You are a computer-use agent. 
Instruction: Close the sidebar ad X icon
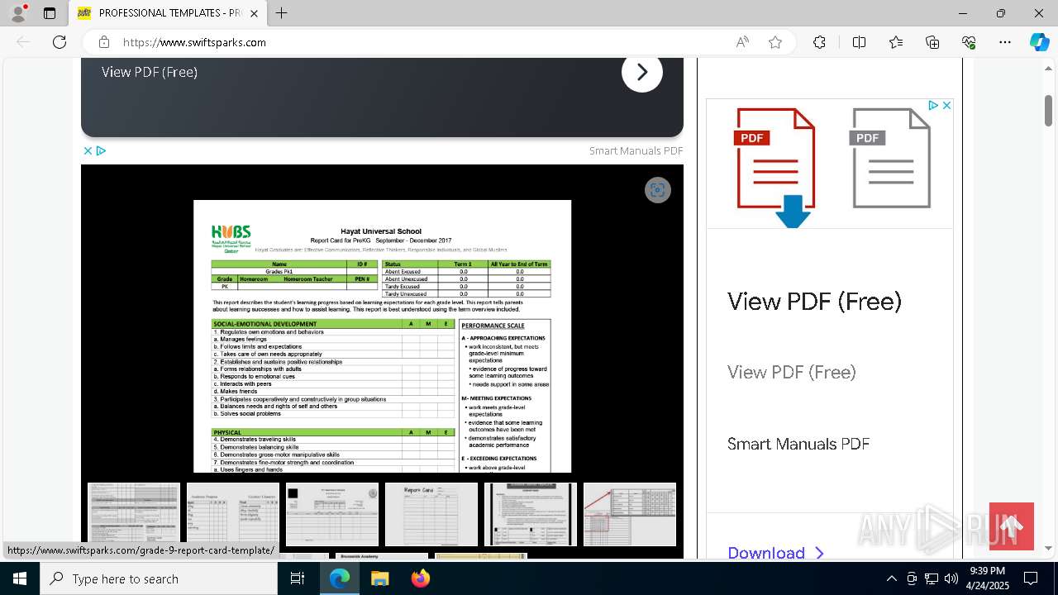click(x=946, y=105)
